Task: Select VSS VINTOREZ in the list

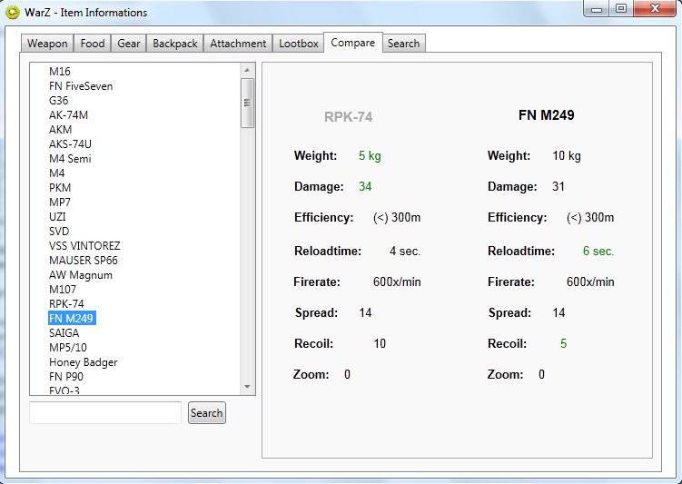Action: tap(84, 246)
